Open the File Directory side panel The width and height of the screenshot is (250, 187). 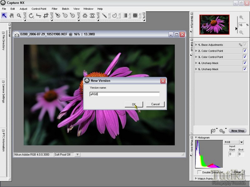[3, 41]
